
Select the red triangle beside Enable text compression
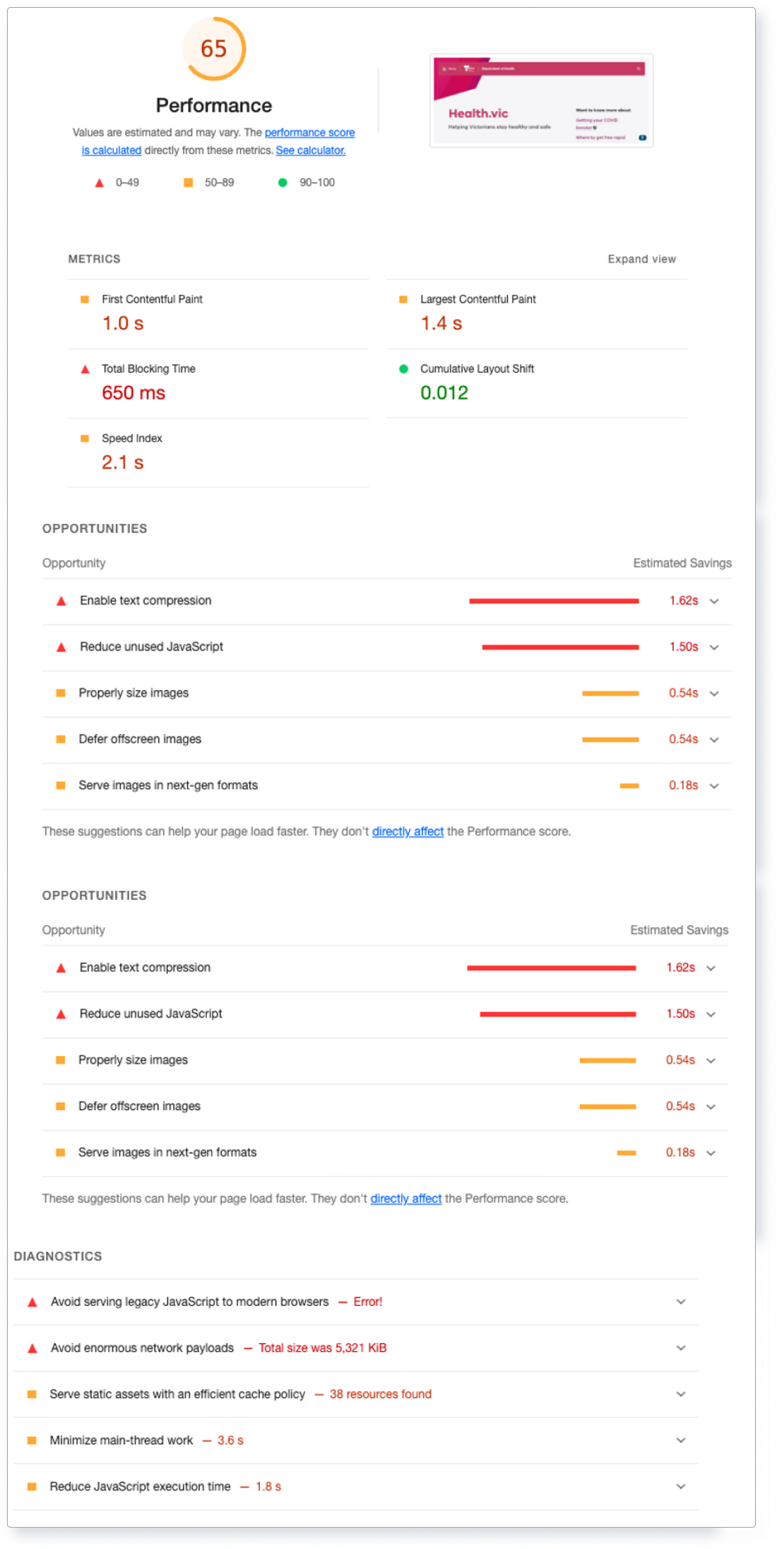pyautogui.click(x=60, y=600)
